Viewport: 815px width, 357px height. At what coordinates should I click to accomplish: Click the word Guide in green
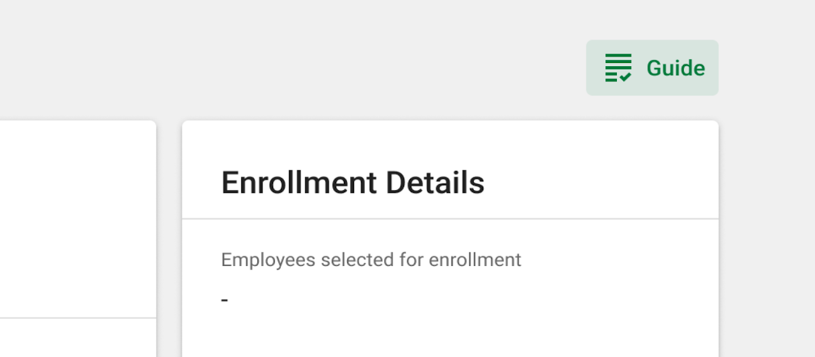coord(676,68)
